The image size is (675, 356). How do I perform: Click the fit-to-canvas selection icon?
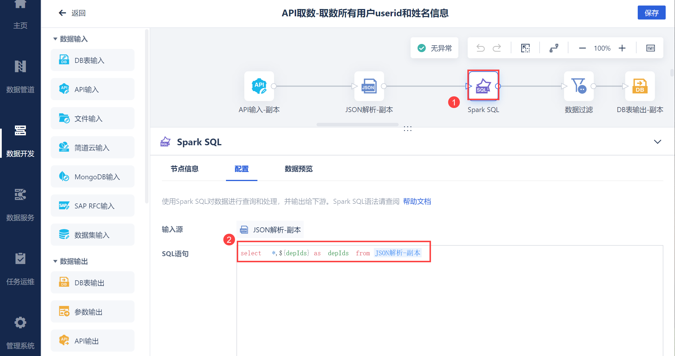pos(525,48)
